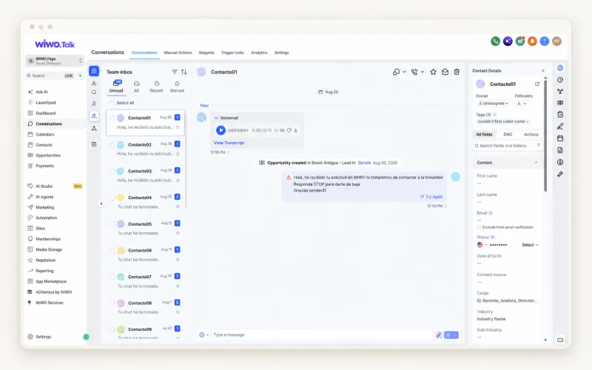This screenshot has height=370, width=592.
Task: Remove couldn't find caller name tag
Action: click(528, 121)
